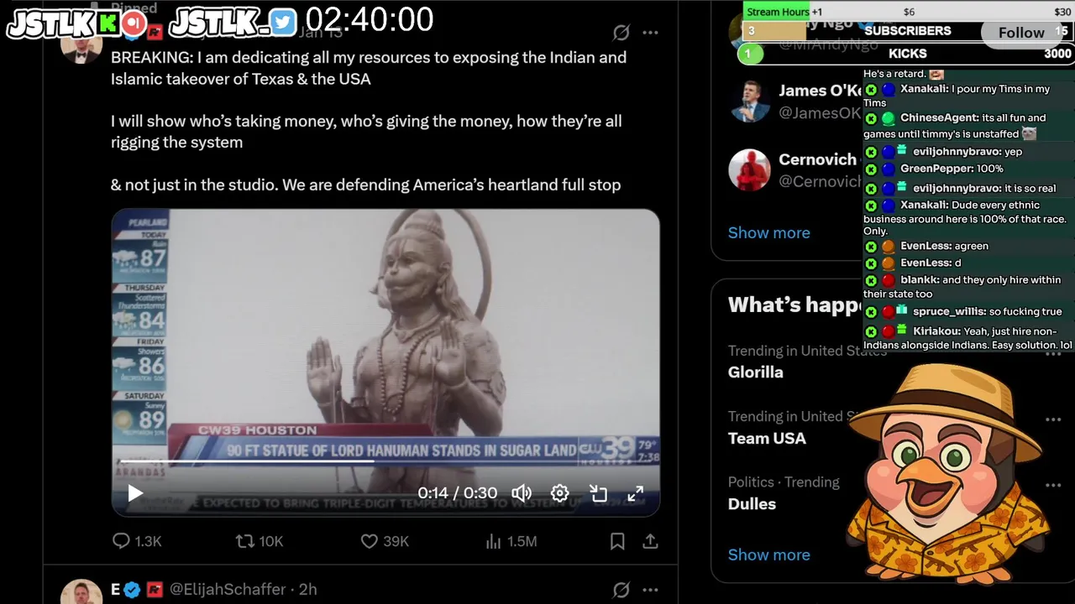Viewport: 1075px width, 604px height.
Task: Open more options on pinned post
Action: [650, 33]
